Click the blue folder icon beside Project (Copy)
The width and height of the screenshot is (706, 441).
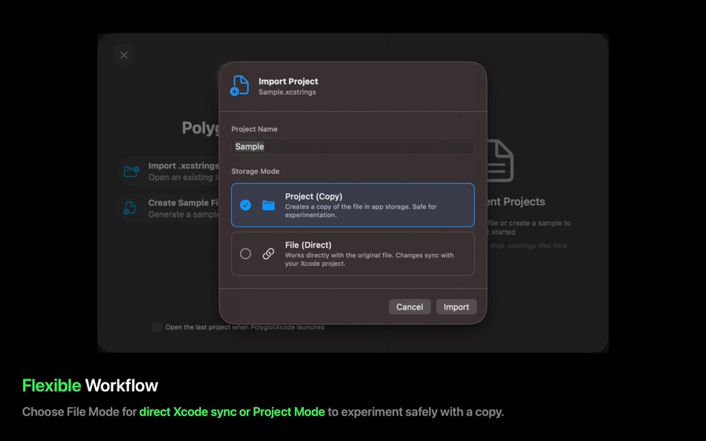[x=268, y=205]
